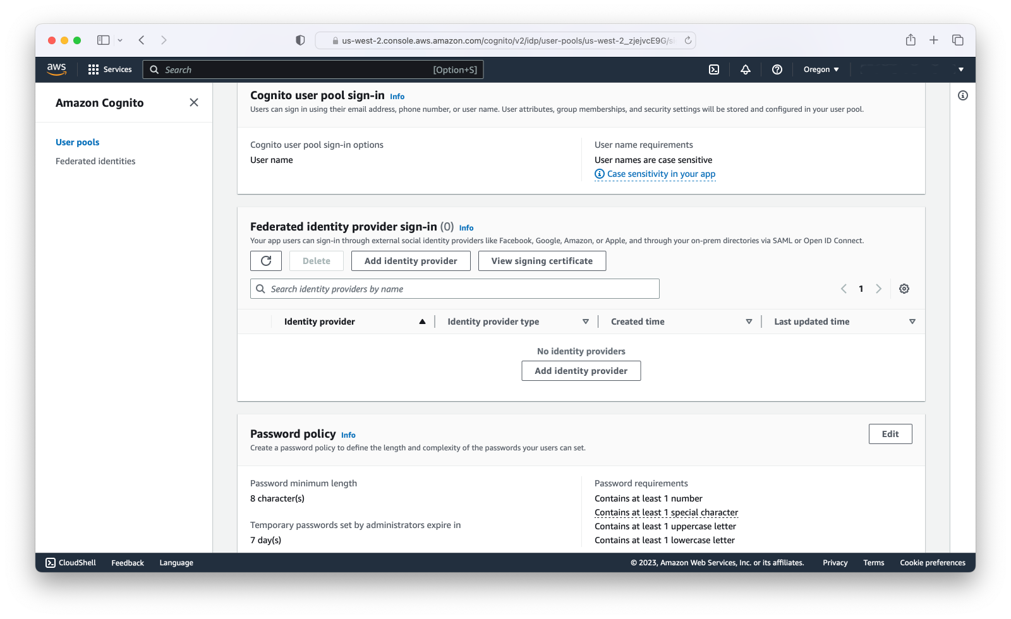
Task: Select User pools in the sidebar
Action: pyautogui.click(x=77, y=142)
